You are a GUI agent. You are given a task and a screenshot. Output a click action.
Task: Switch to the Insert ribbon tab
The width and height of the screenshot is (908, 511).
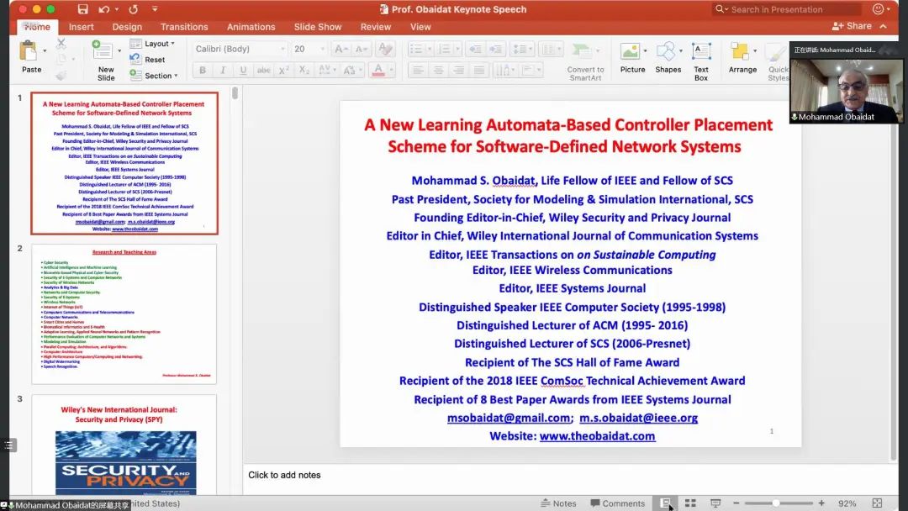click(x=81, y=27)
